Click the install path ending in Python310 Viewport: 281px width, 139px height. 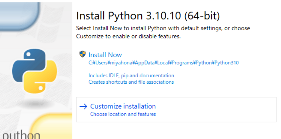pos(164,63)
